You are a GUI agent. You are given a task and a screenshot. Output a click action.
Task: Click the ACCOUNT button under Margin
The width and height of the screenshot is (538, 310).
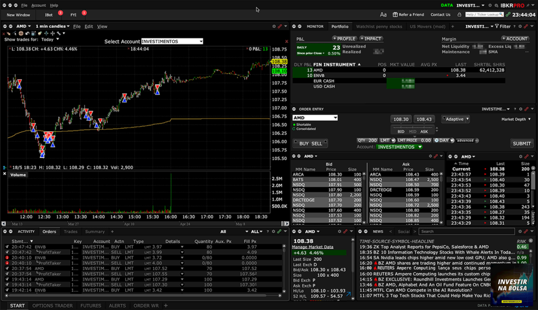(515, 39)
